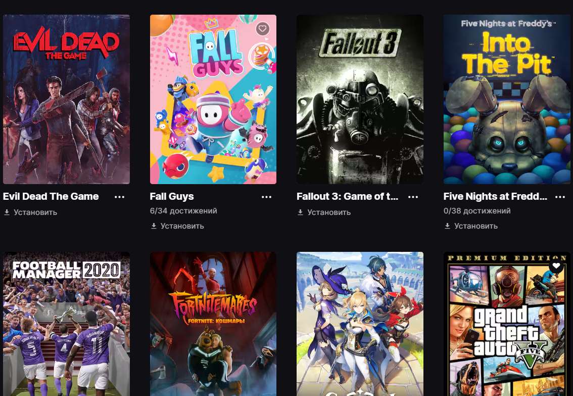Screen dimensions: 573x396
Task: Open Fall Guys 6/34 достижений achievements
Action: click(x=183, y=210)
